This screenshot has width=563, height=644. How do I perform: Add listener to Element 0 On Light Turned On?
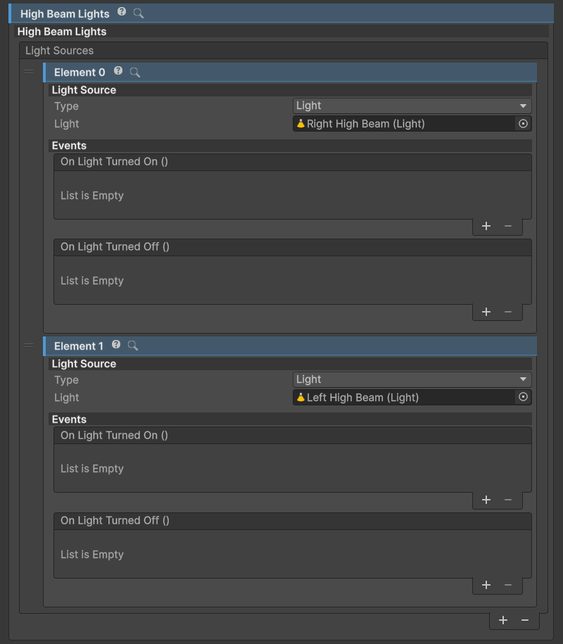click(x=486, y=227)
